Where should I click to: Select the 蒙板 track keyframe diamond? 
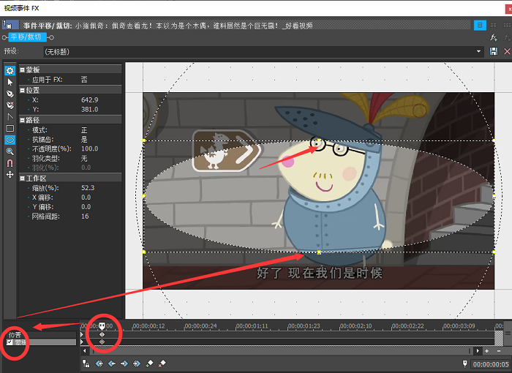tap(102, 342)
